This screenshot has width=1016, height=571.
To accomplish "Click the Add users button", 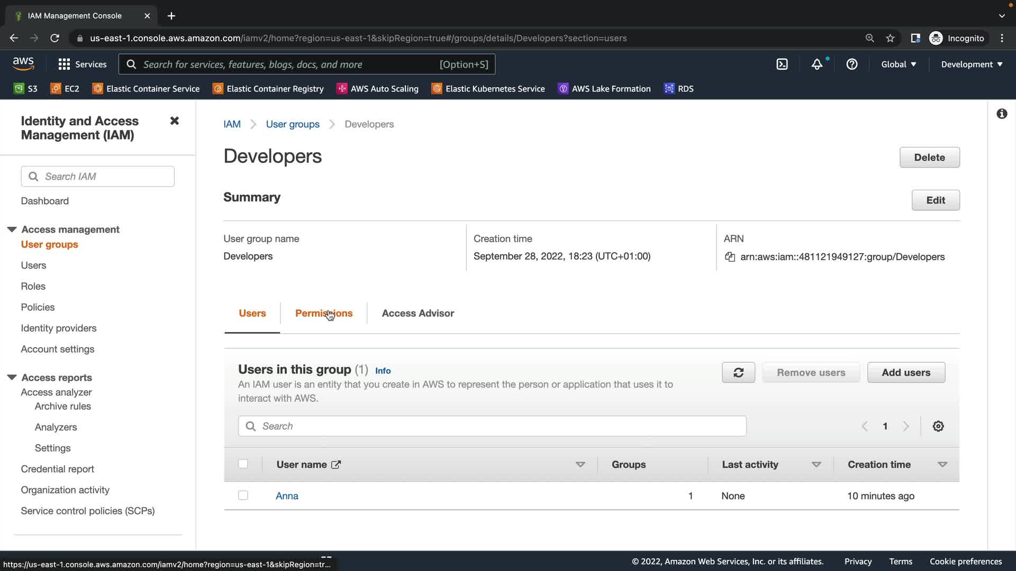I will tap(905, 373).
